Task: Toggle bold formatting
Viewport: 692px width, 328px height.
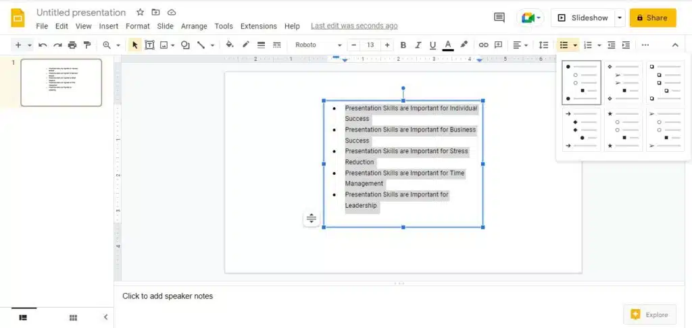Action: coord(403,45)
